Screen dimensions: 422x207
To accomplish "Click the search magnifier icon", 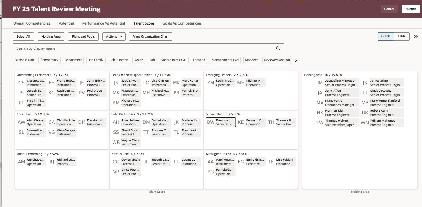I will pyautogui.click(x=278, y=48).
